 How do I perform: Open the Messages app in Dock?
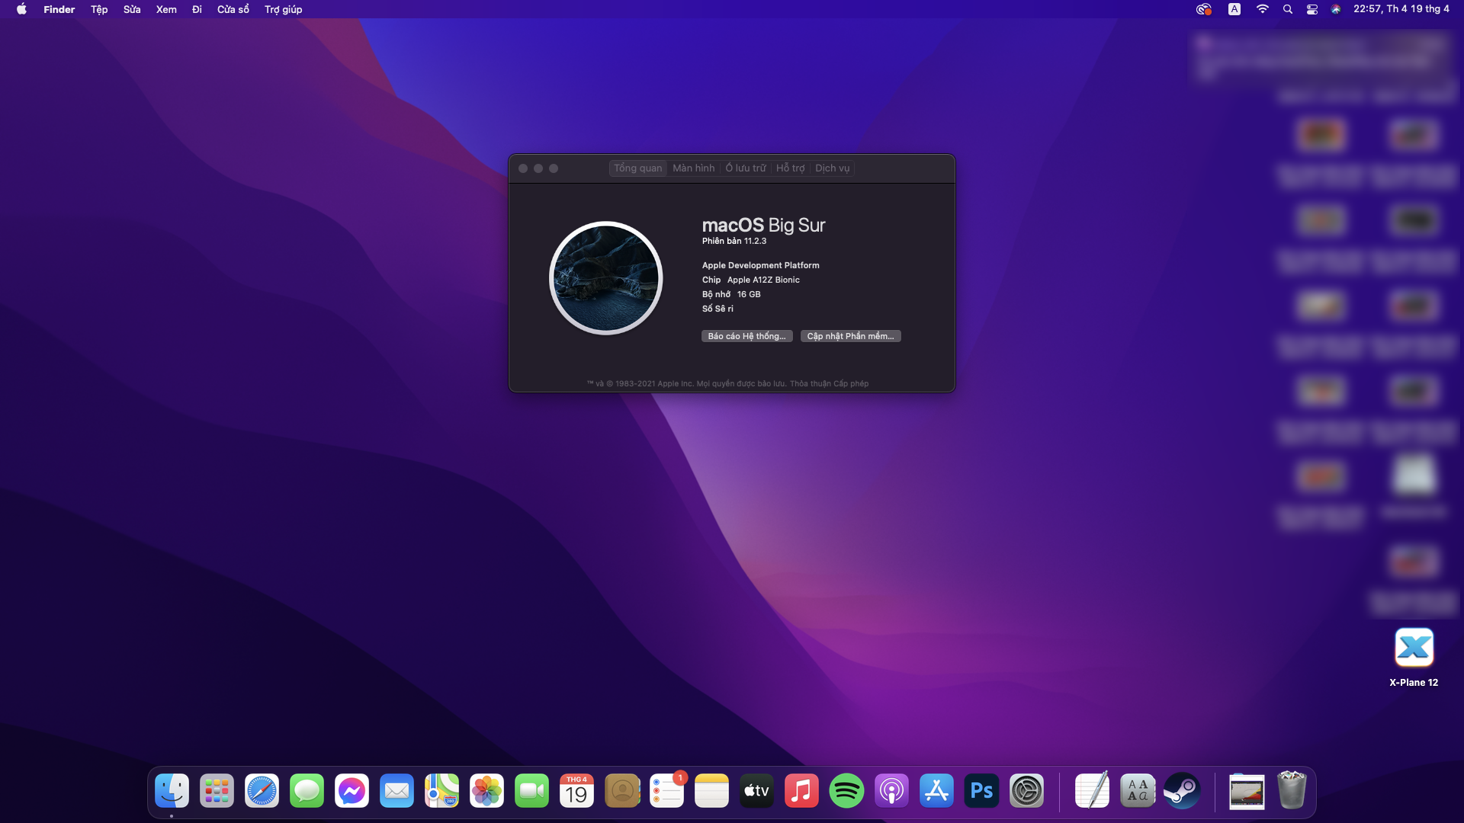307,791
